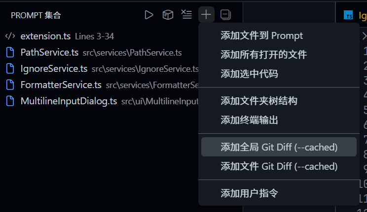Image resolution: width=367 pixels, height=212 pixels.
Task: Choose "添加文件到 Prompt" menu item
Action: 261,35
